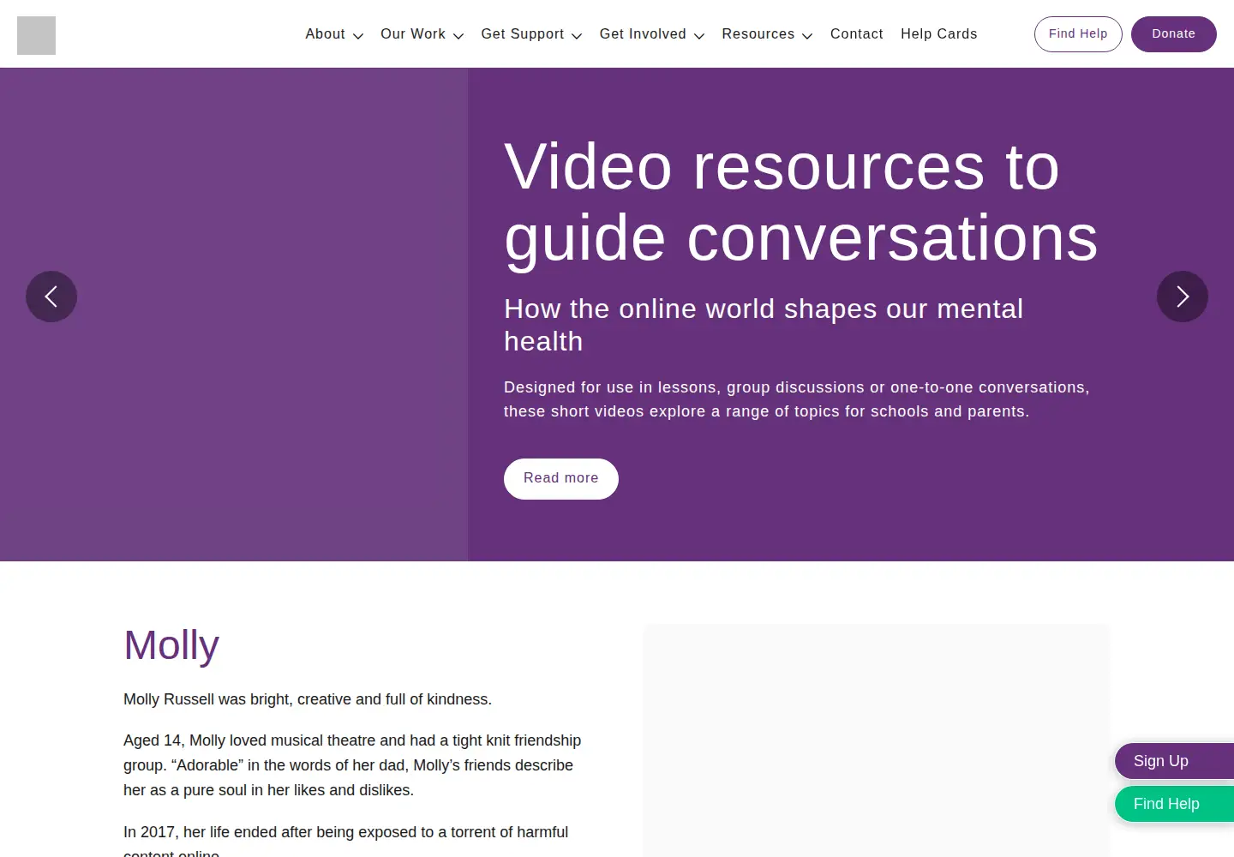Open the Contact page
1234x857 pixels.
(x=857, y=34)
